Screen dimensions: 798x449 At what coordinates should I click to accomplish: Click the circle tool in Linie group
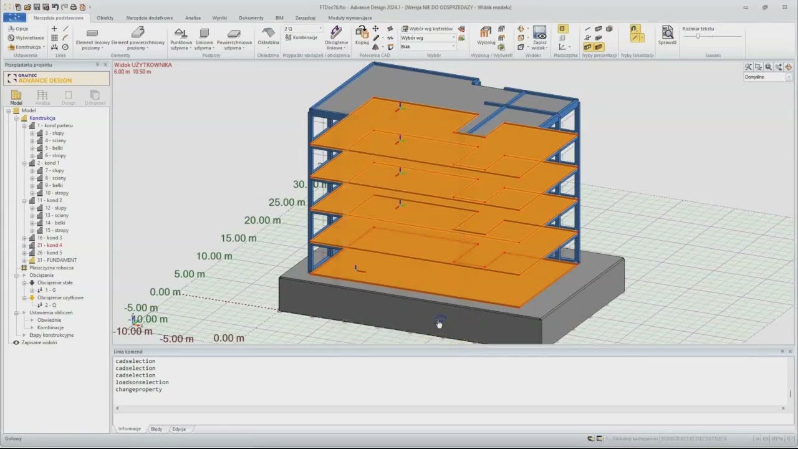[x=65, y=47]
